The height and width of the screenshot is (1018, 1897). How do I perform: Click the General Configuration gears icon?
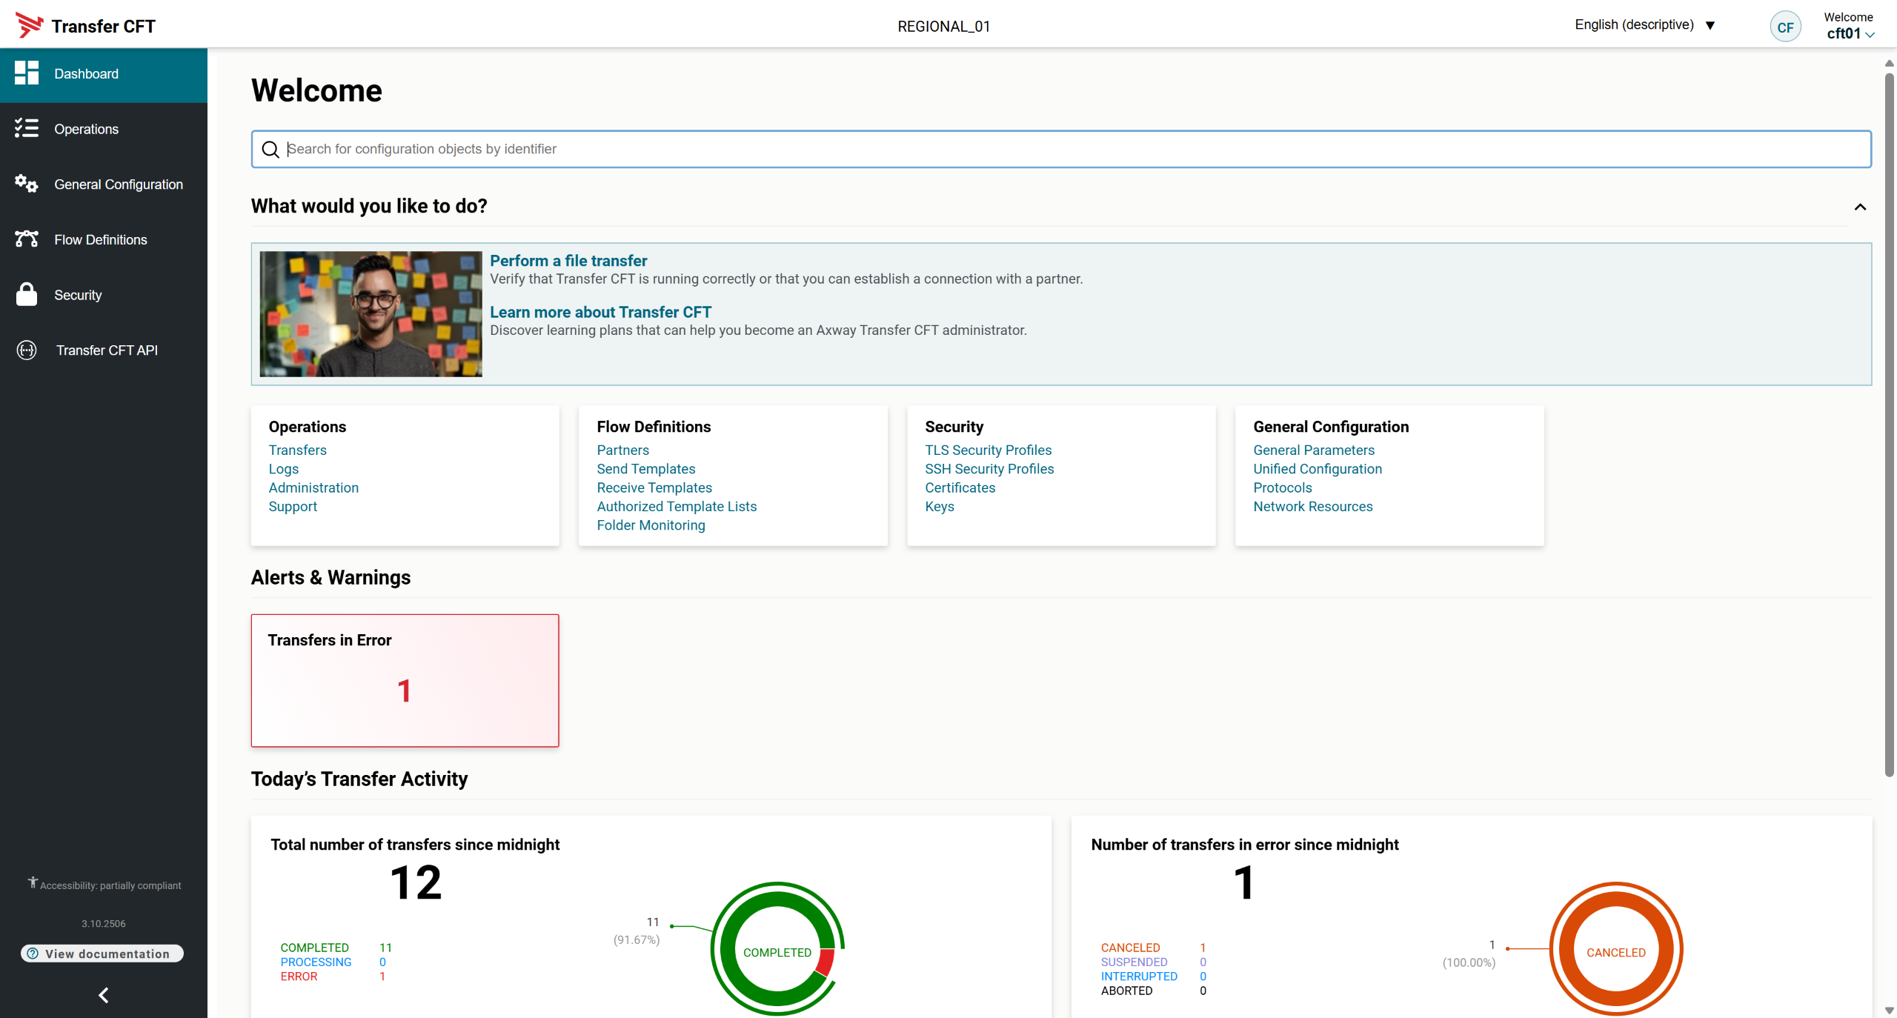click(x=27, y=184)
